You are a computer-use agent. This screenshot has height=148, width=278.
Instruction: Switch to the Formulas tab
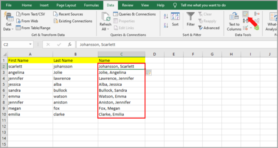[91, 5]
